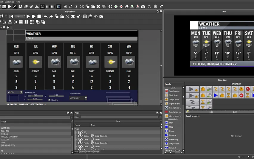Select the Break loop animation event
The width and height of the screenshot is (254, 159).
(x=174, y=140)
